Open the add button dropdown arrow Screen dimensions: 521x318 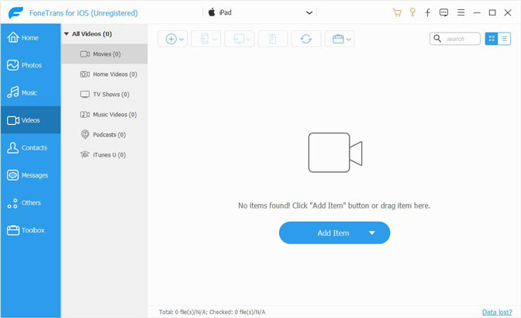[x=181, y=40]
